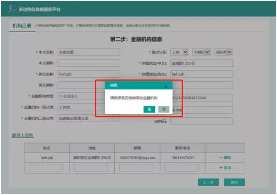Click the 详细地址(中文) input field
Image resolution: width=277 pixels, height=195 pixels.
[x=202, y=63]
